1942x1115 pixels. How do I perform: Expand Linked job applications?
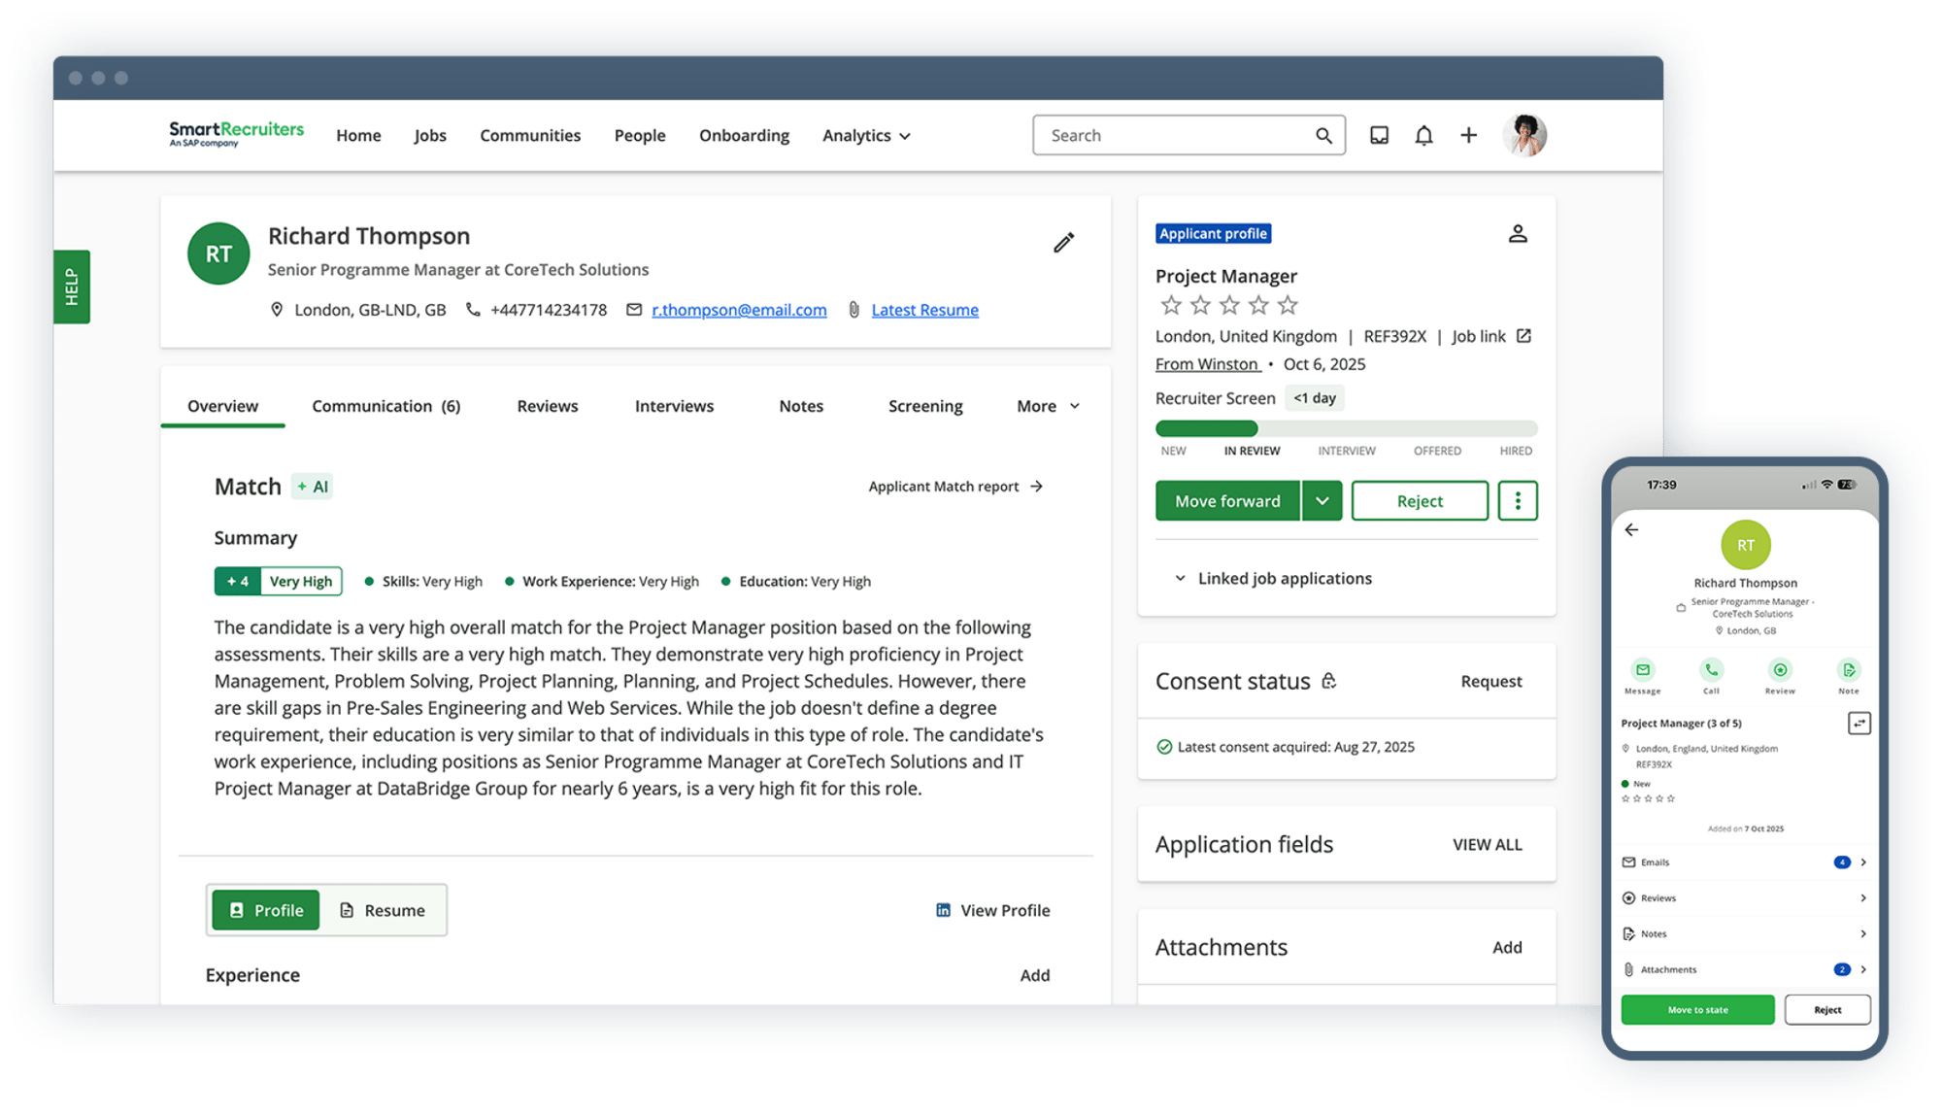[x=1273, y=578]
